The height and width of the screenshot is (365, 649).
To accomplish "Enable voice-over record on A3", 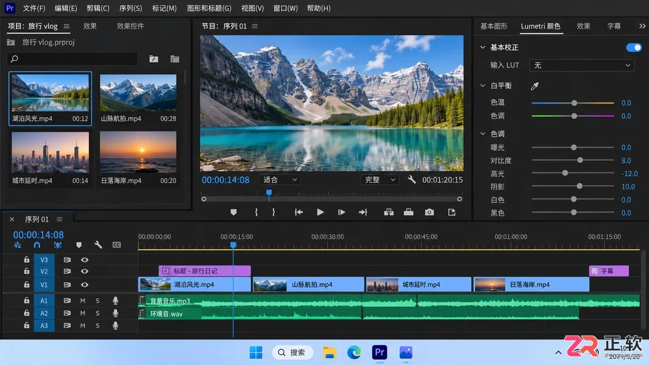I will pyautogui.click(x=115, y=325).
